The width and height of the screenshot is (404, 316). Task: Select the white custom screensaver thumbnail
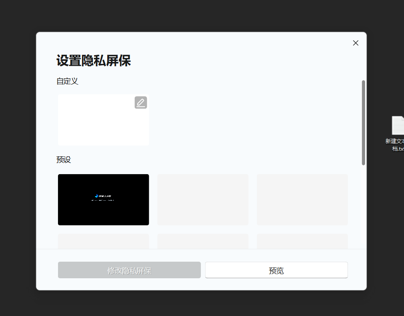[103, 120]
